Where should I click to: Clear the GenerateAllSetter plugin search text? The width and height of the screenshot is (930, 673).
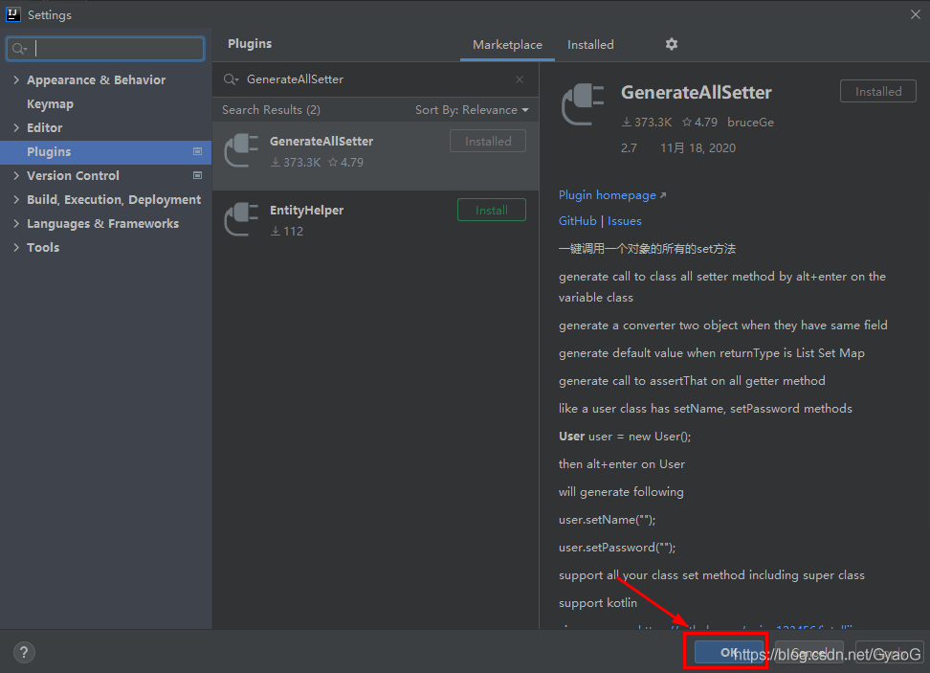click(x=520, y=79)
